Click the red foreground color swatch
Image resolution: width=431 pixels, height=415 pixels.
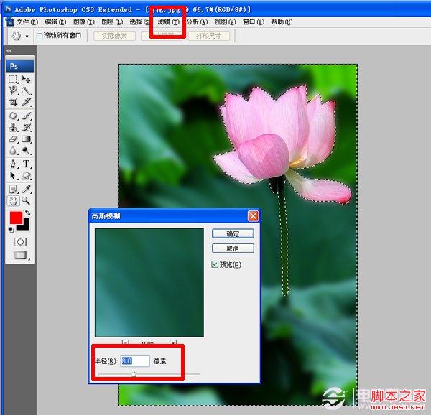[16, 218]
